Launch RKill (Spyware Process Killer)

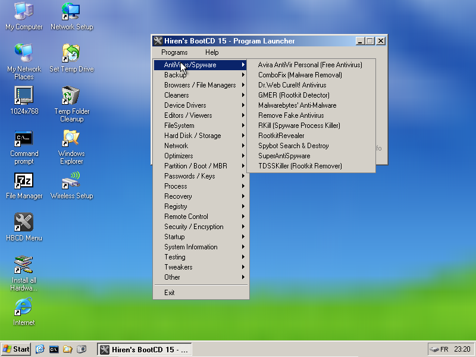click(311, 126)
